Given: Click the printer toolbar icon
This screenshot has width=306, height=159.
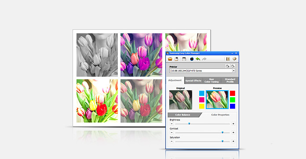Looking at the screenshot, I should 184,59.
